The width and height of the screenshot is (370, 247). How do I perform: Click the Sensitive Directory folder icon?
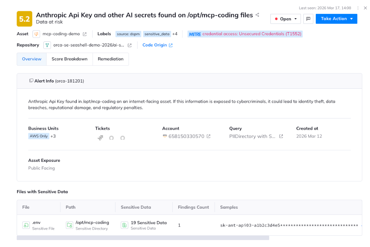pyautogui.click(x=69, y=225)
